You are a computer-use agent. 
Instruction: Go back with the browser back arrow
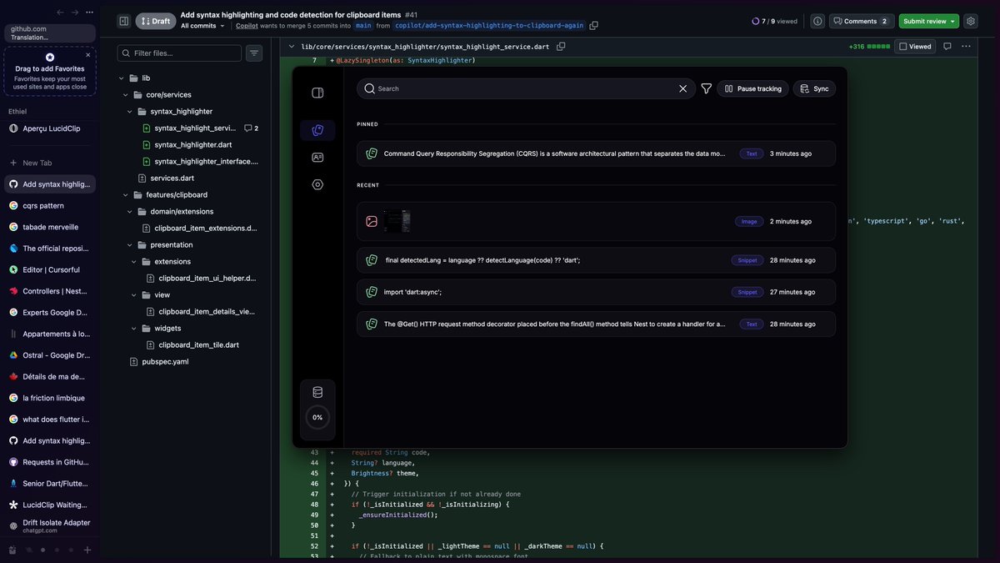pyautogui.click(x=60, y=13)
